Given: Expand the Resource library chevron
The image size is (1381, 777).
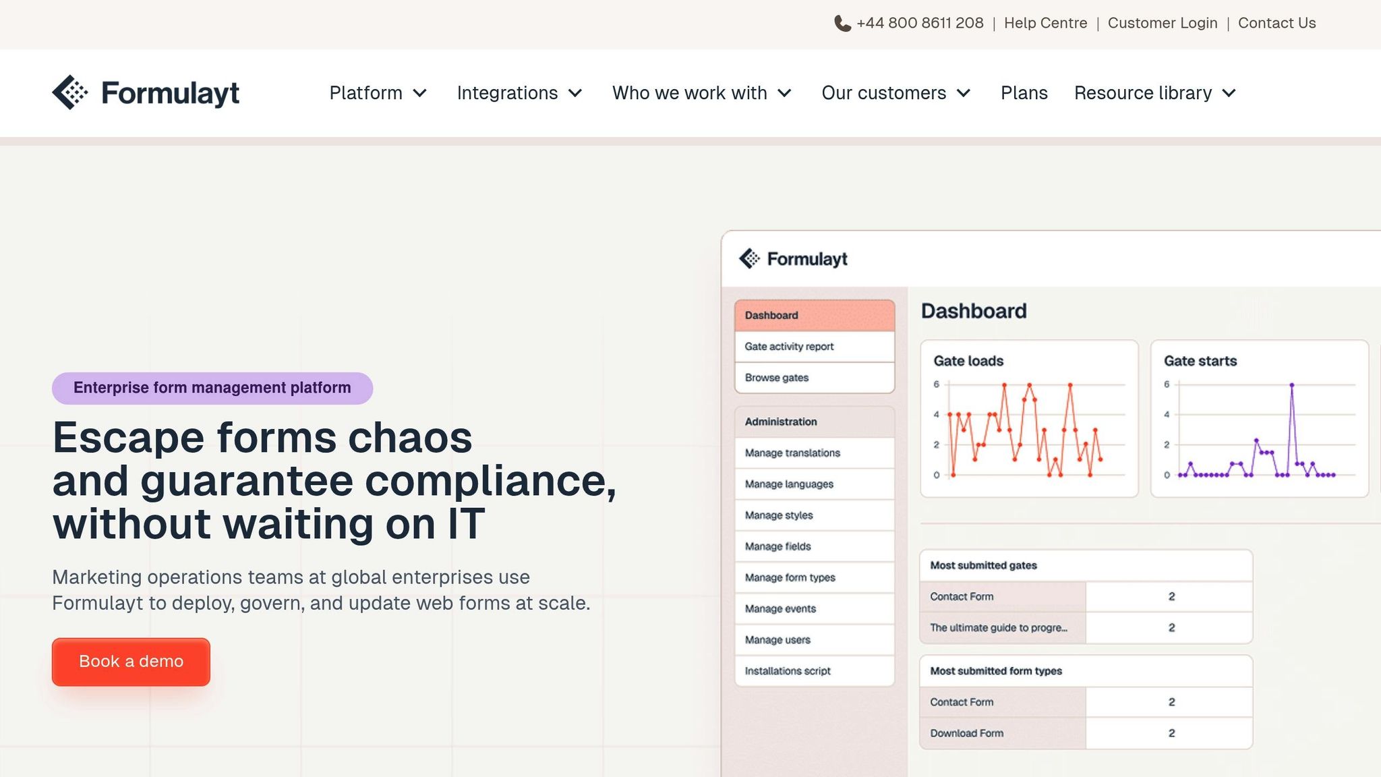Looking at the screenshot, I should (1229, 93).
